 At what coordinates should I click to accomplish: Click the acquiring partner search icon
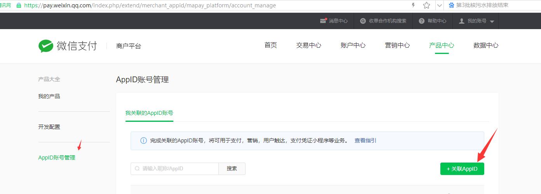[x=363, y=21]
